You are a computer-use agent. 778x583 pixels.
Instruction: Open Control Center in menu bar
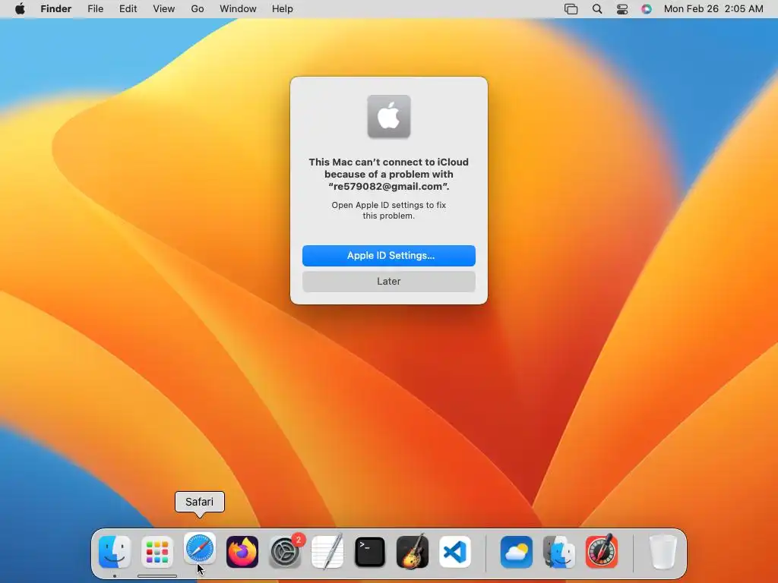point(622,9)
